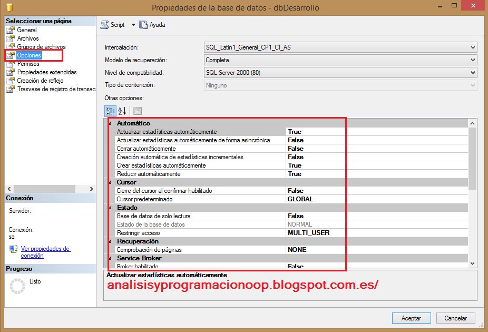Click the options grid vertical scrollbar
This screenshot has height=332, width=488.
click(472, 159)
